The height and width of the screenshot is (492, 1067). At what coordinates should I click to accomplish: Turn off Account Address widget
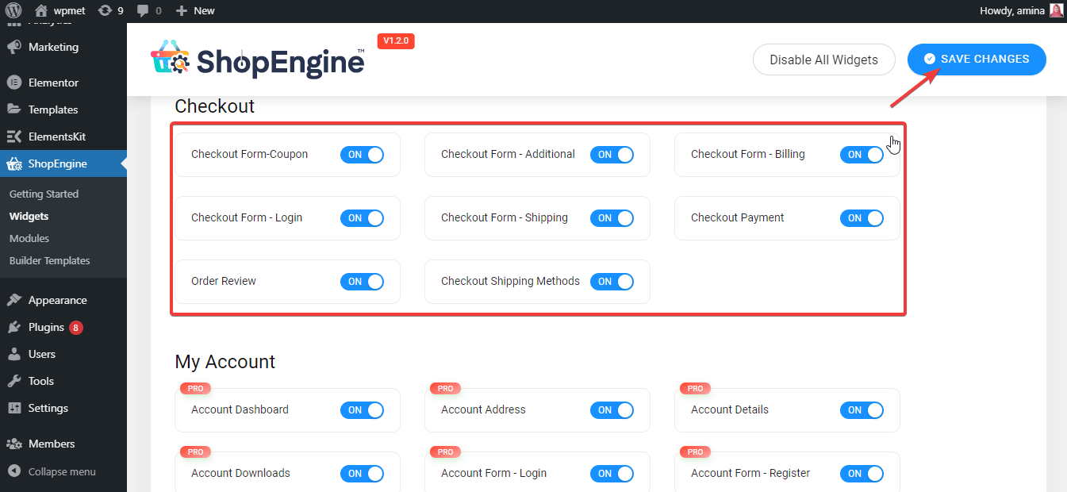click(612, 410)
